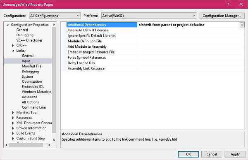Confirm with the OK button
Screen dimensions: 248x160
point(188,154)
